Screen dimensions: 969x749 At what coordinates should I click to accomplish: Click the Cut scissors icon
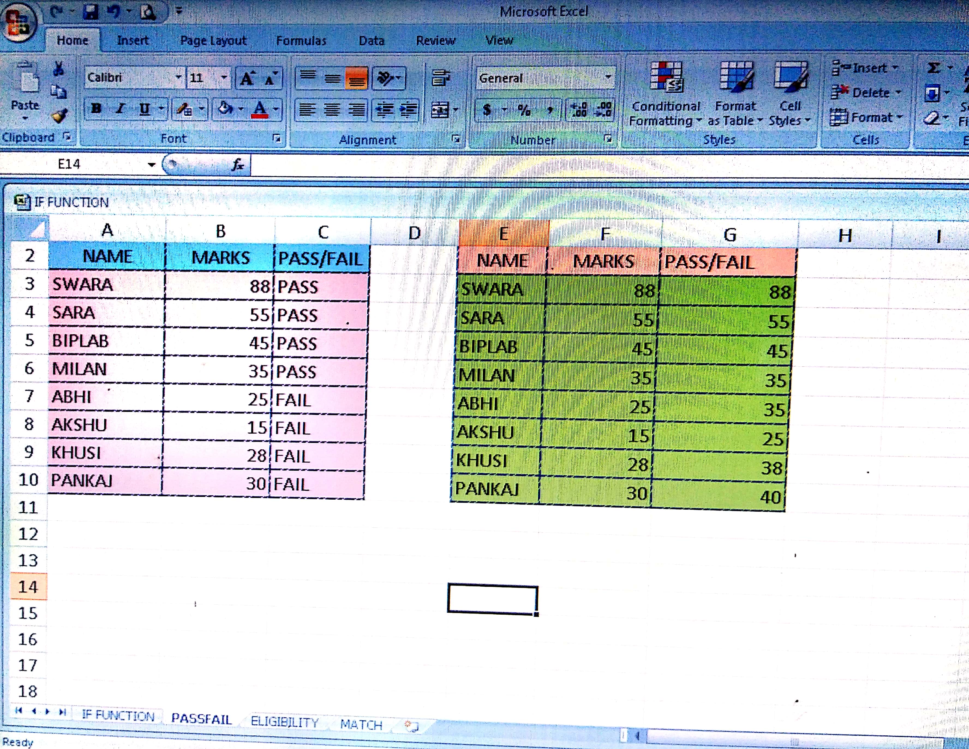[x=59, y=69]
